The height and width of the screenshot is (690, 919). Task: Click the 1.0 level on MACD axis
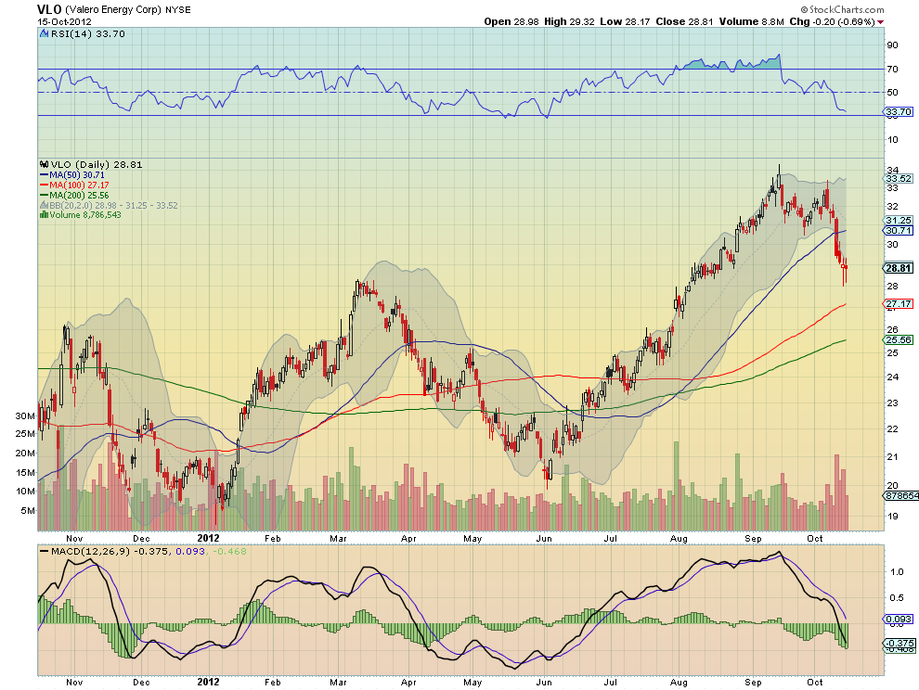(897, 571)
